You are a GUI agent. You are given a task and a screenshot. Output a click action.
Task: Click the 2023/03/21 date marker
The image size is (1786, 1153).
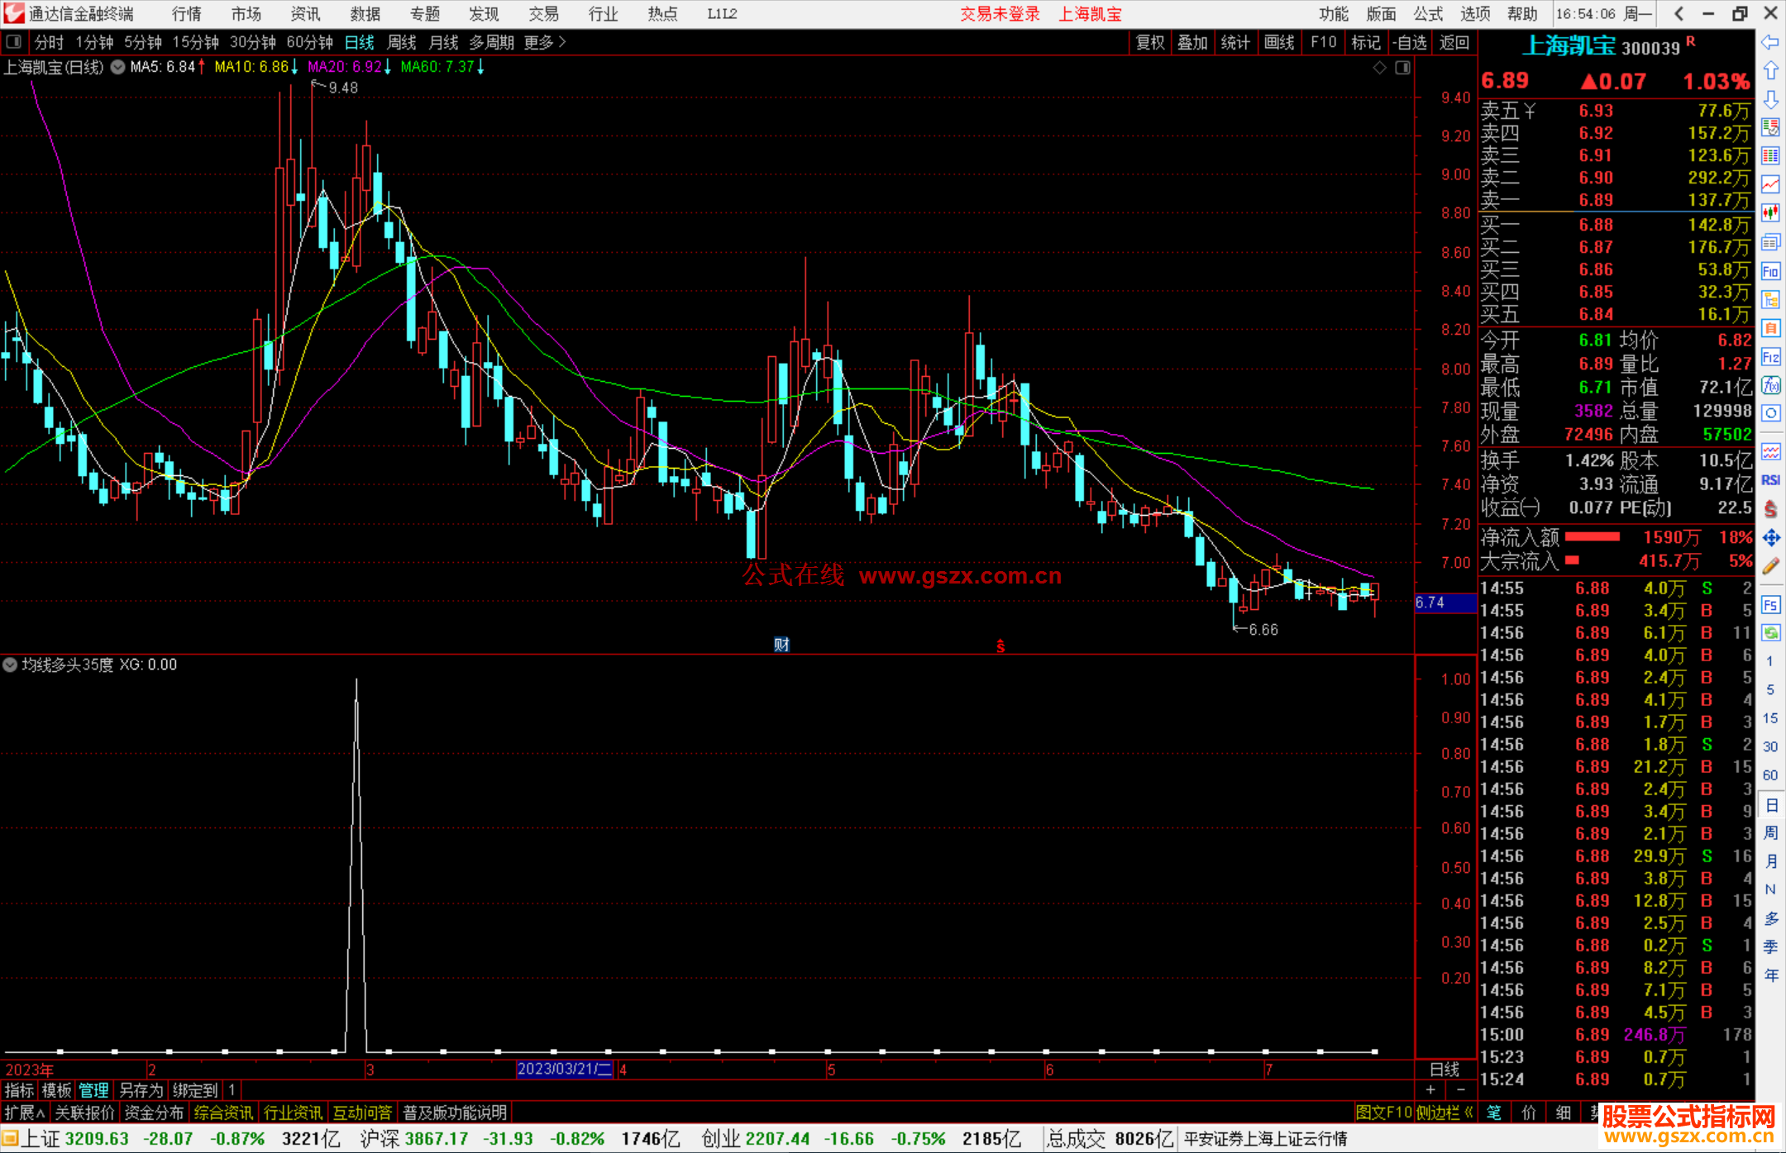564,1069
